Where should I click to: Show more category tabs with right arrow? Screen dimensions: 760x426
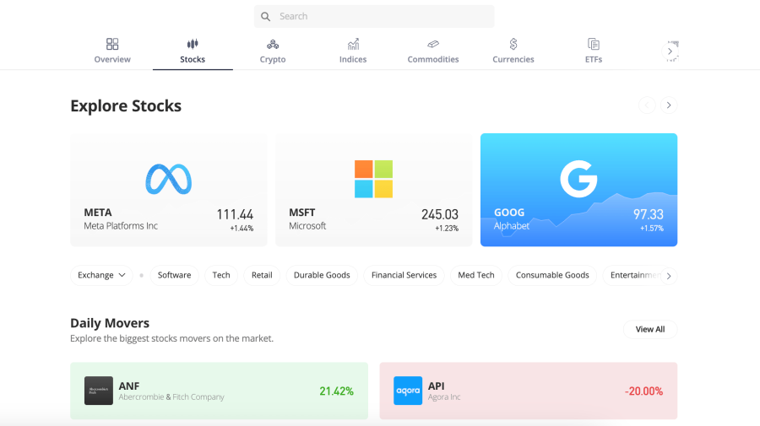tap(670, 51)
